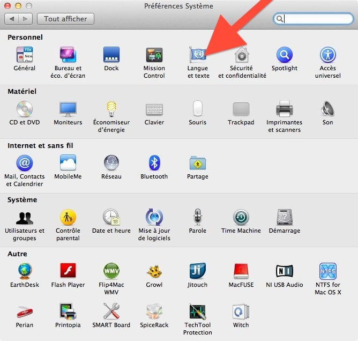Image resolution: width=358 pixels, height=341 pixels.
Task: Open the Dock preferences
Action: [x=111, y=55]
